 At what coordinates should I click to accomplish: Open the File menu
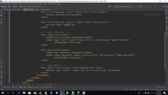[2, 4]
